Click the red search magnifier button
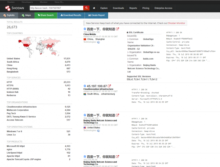This screenshot has width=220, height=167. point(87,8)
